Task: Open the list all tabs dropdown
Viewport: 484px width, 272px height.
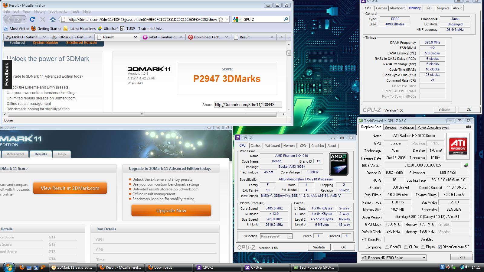Action: 289,37
